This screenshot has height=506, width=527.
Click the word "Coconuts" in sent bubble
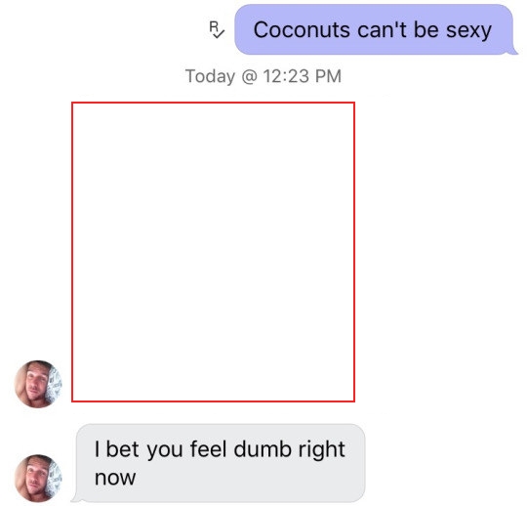click(x=302, y=30)
